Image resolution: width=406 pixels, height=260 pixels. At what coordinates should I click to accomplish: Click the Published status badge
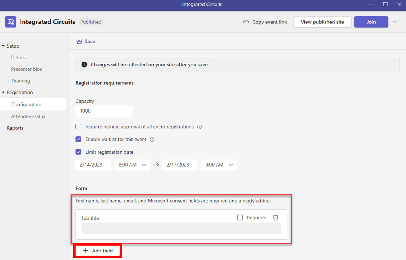point(91,22)
